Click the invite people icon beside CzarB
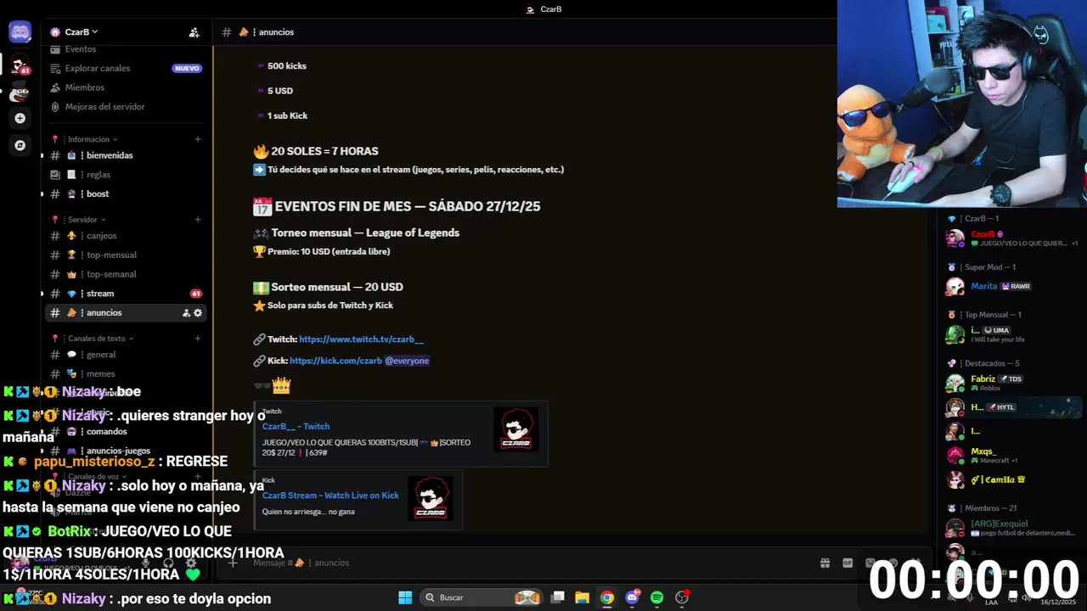The image size is (1087, 611). pos(194,32)
